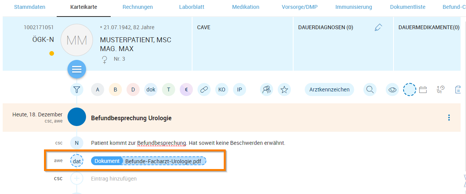
Task: Open the round hamburger menu button
Action: pos(77,70)
